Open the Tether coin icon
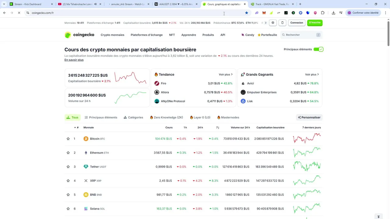Image resolution: width=390 pixels, height=219 pixels. coord(86,167)
